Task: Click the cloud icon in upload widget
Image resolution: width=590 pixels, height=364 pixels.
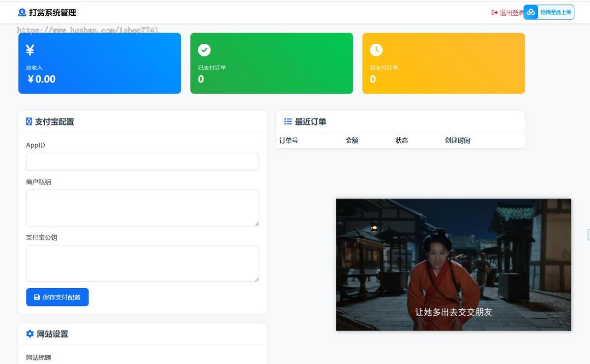Action: (531, 12)
